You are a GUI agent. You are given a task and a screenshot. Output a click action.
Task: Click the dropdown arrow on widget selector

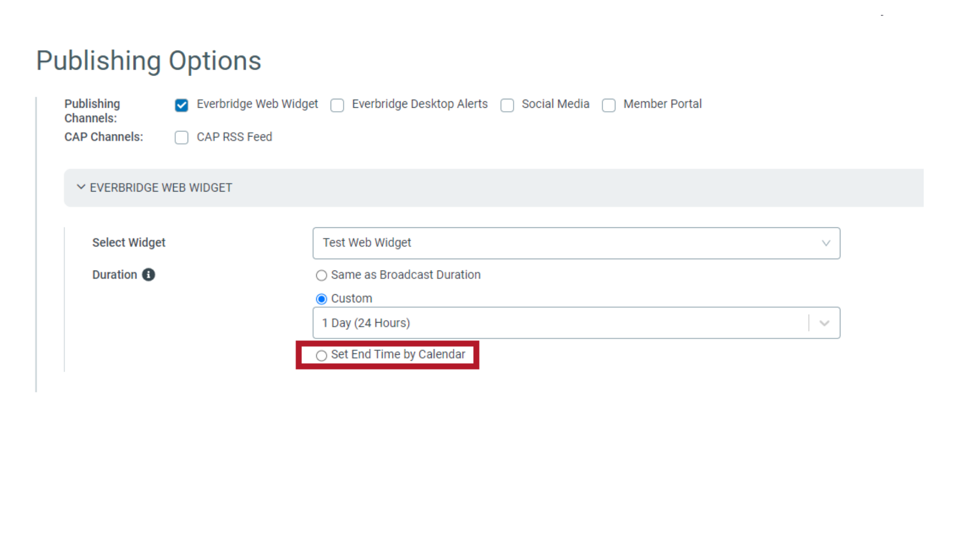point(826,243)
